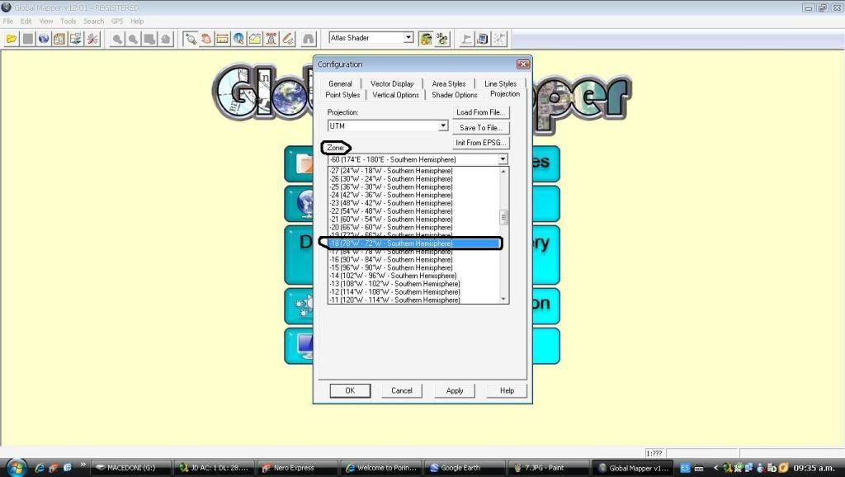Switch to the Point Styles tab
845x477 pixels.
click(342, 95)
